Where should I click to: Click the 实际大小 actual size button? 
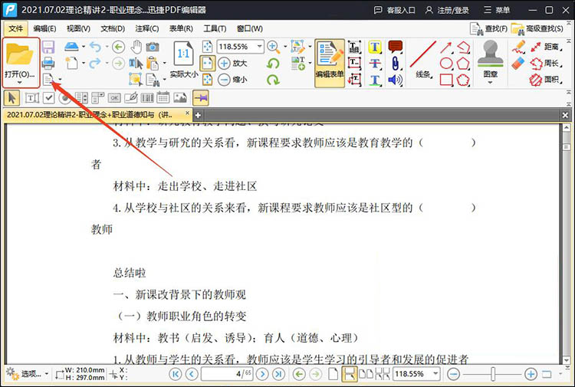tap(184, 60)
